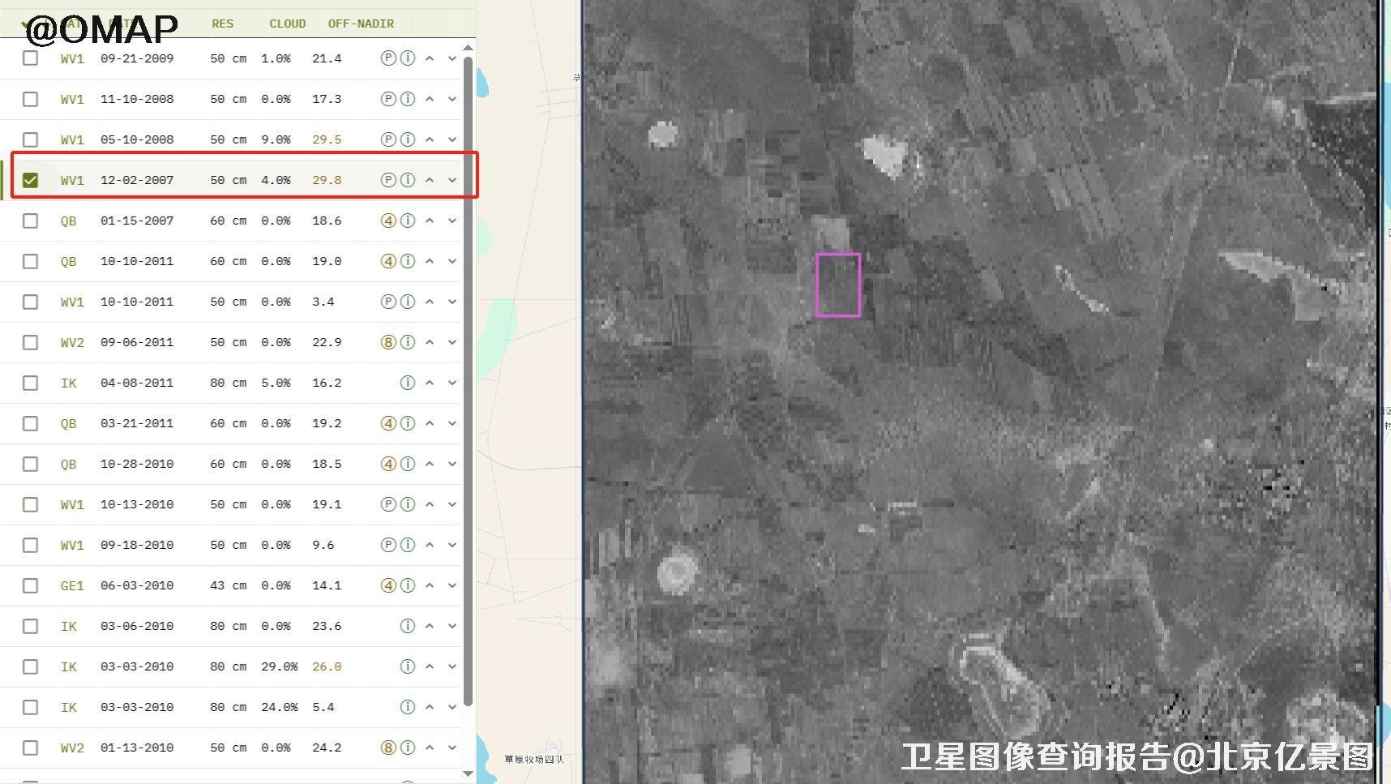The width and height of the screenshot is (1391, 784).
Task: Click down chevron on QB 10-10-2011 row
Action: coord(452,261)
